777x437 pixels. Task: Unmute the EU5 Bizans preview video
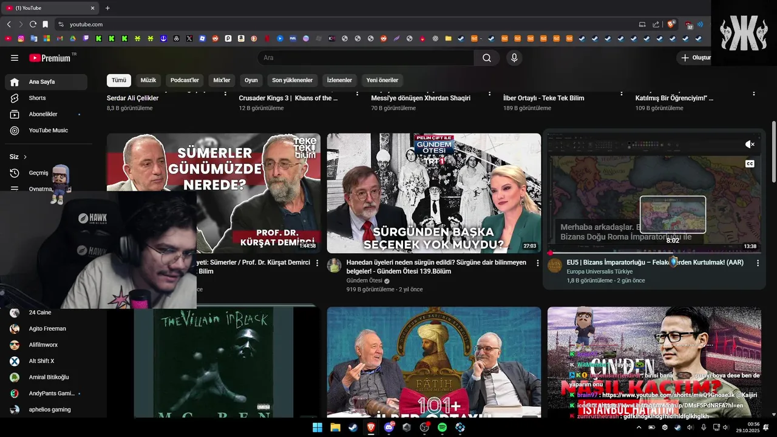click(x=750, y=144)
